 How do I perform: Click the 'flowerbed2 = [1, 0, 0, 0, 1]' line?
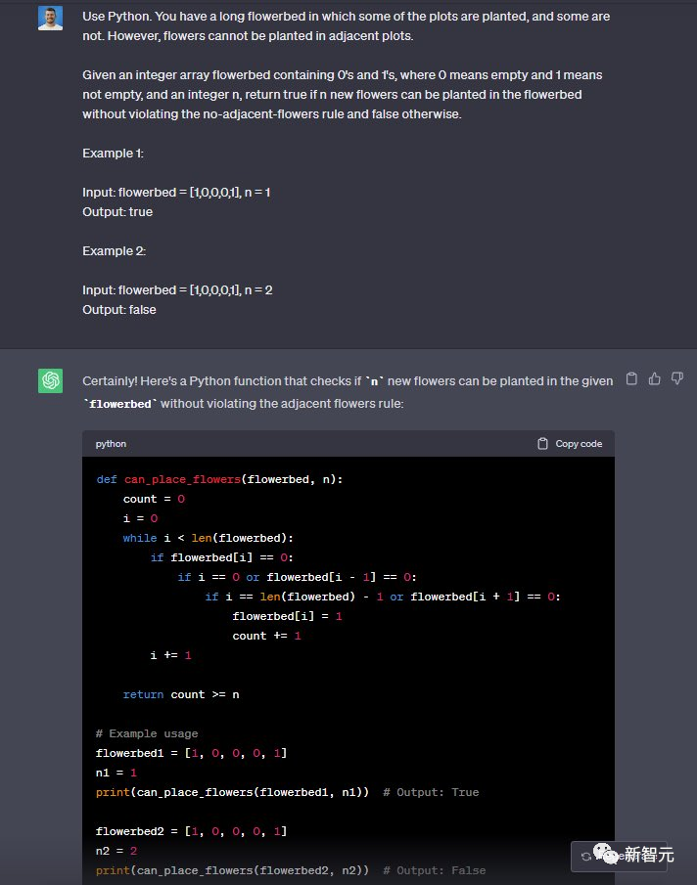pyautogui.click(x=192, y=831)
